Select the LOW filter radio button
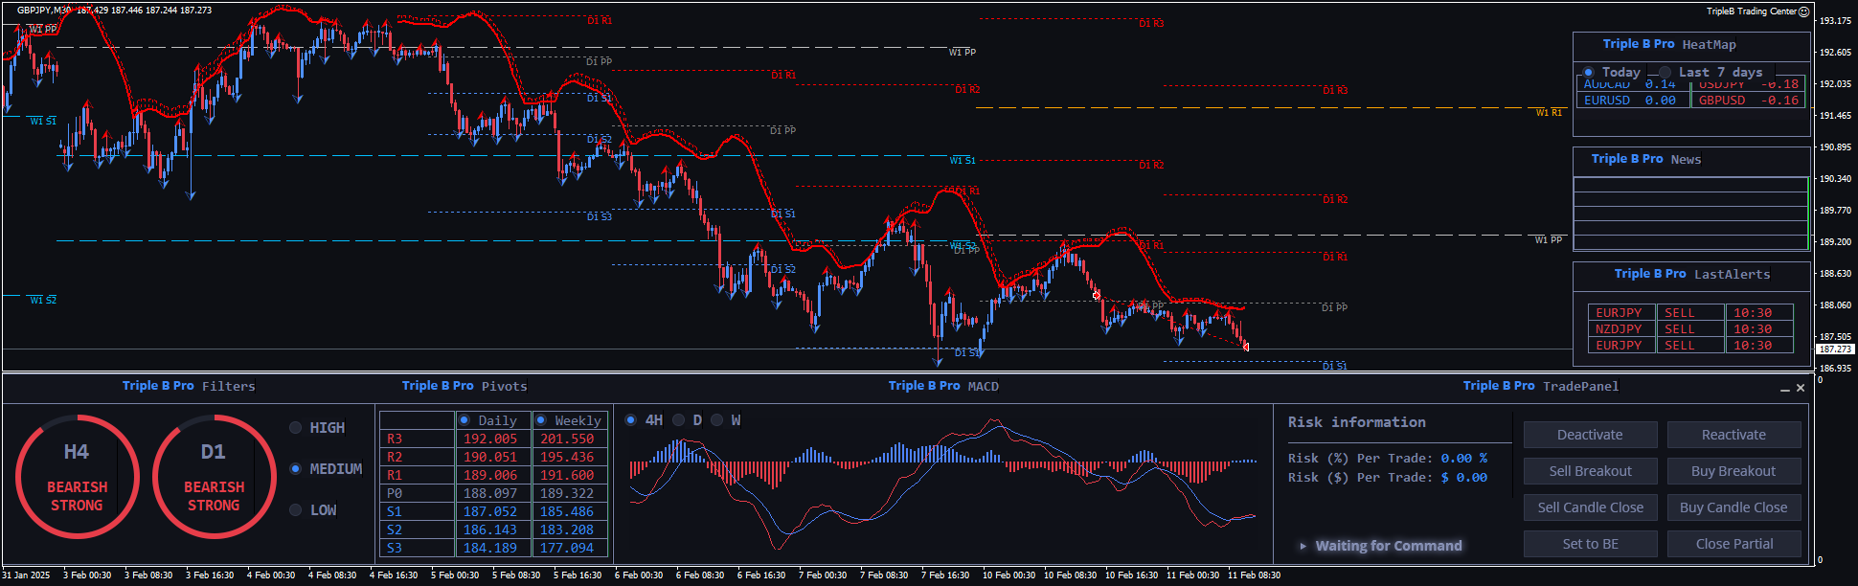 point(296,510)
